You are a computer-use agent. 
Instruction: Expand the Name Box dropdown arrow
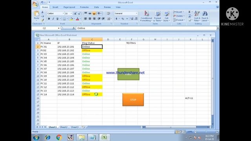(59, 28)
